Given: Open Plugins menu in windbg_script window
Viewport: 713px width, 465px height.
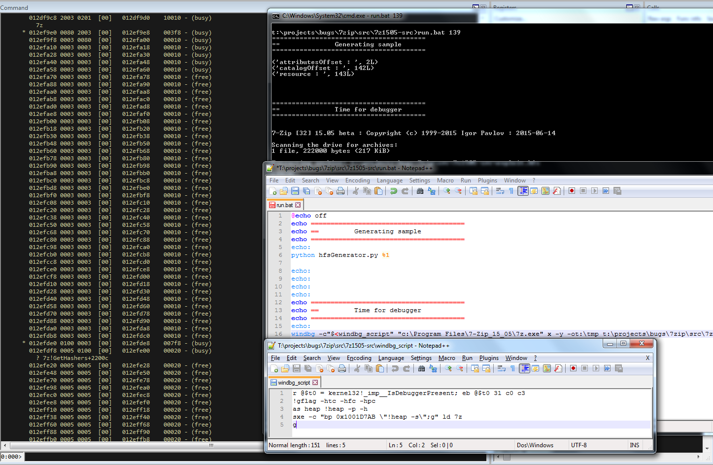Looking at the screenshot, I should (x=489, y=358).
